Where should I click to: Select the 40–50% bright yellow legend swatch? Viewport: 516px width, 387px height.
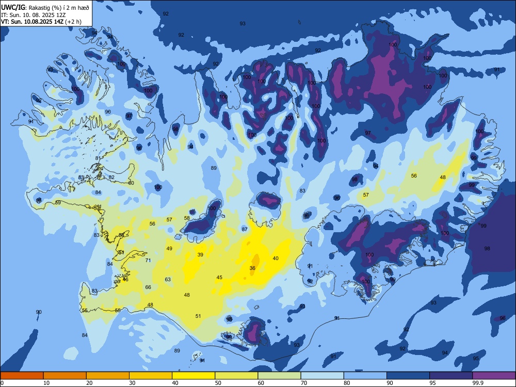[x=193, y=376]
